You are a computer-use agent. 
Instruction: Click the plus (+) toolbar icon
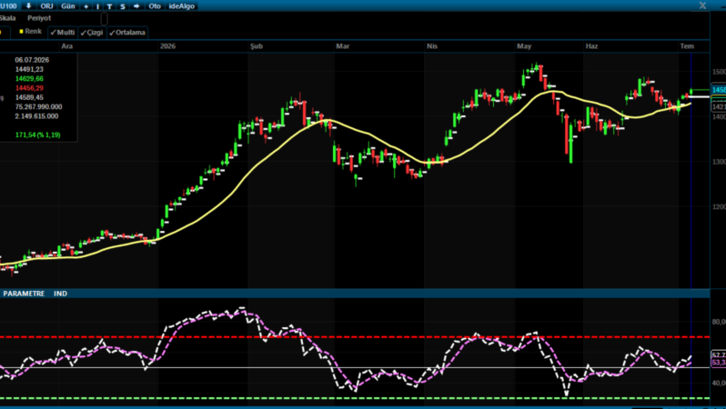coord(86,6)
